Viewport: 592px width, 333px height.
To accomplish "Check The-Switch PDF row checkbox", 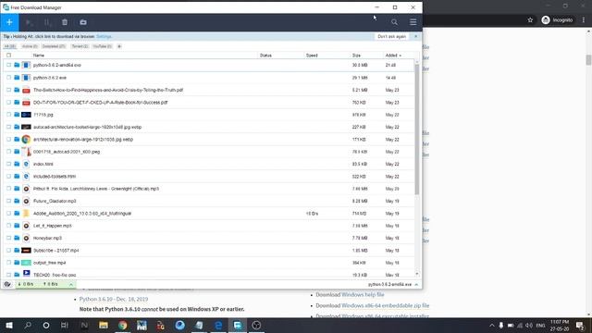I will point(8,90).
